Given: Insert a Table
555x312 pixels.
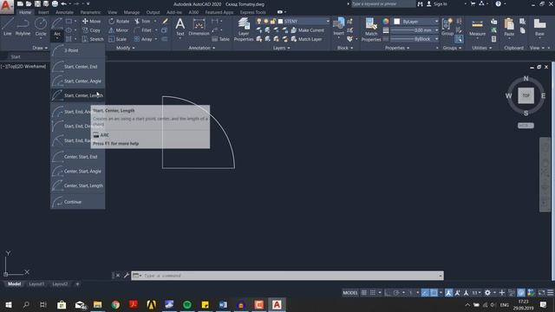Looking at the screenshot, I should click(220, 39).
